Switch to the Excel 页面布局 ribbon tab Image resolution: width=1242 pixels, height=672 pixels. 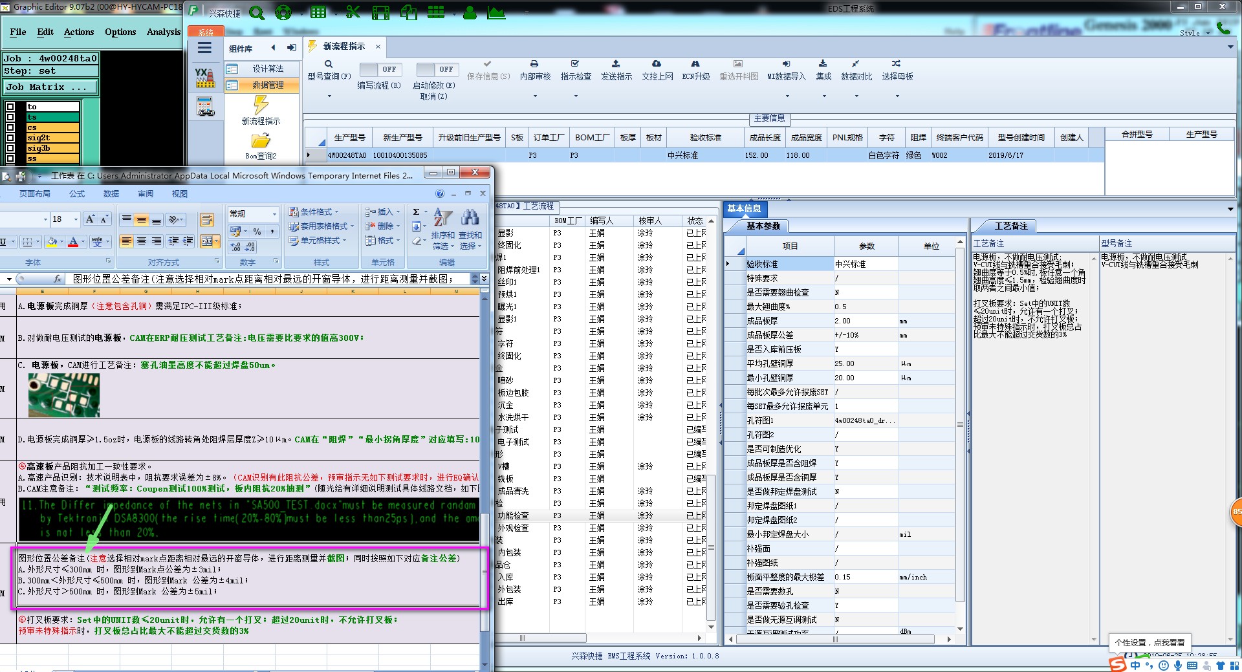point(35,194)
